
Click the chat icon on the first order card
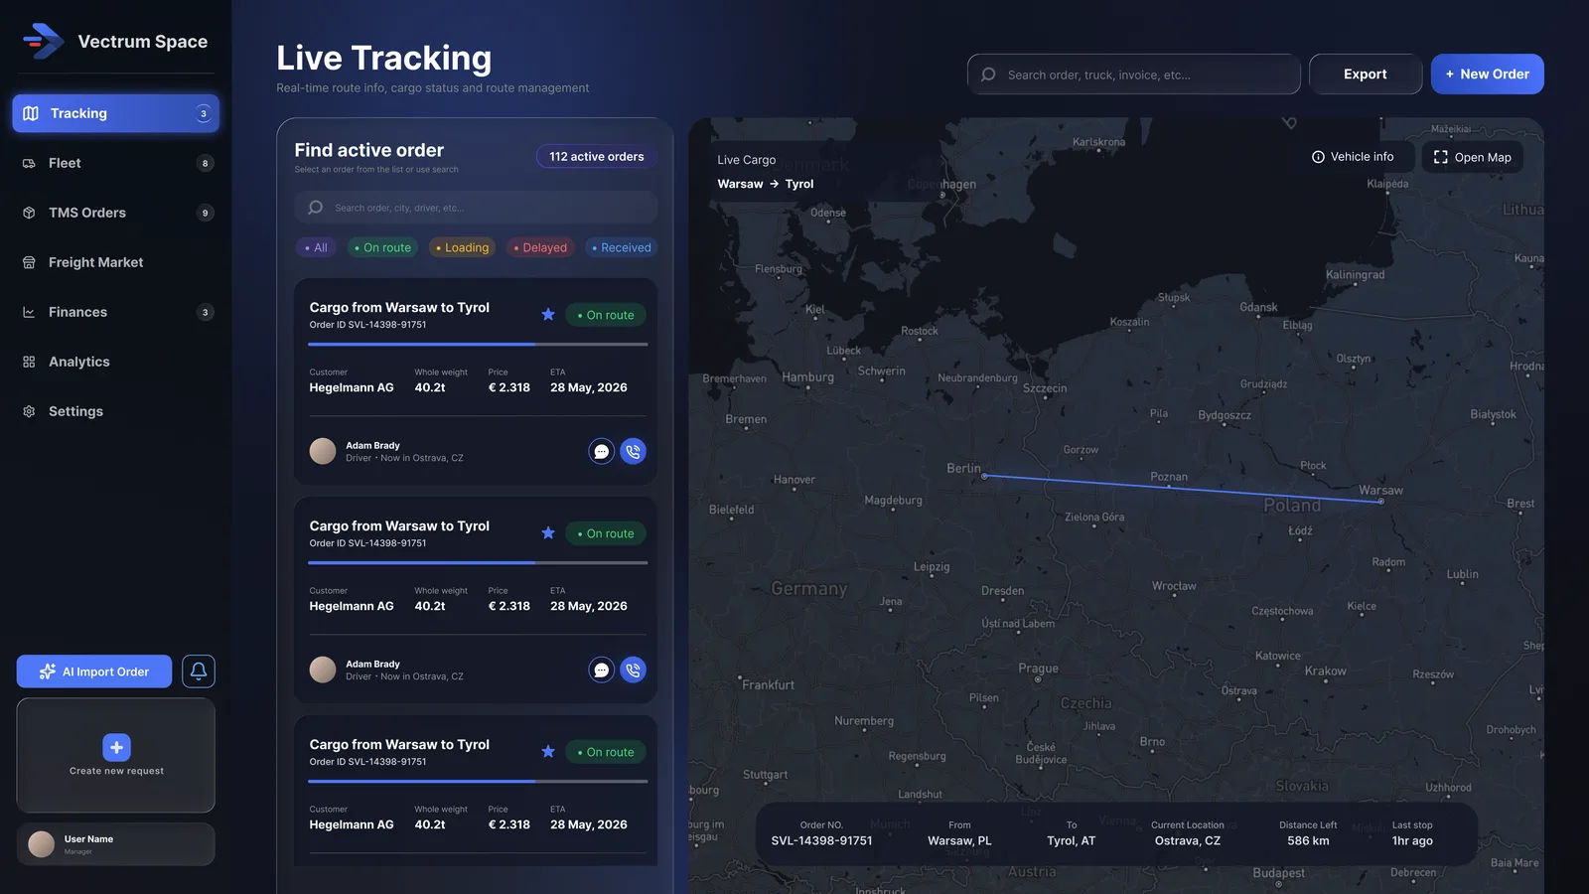[601, 452]
